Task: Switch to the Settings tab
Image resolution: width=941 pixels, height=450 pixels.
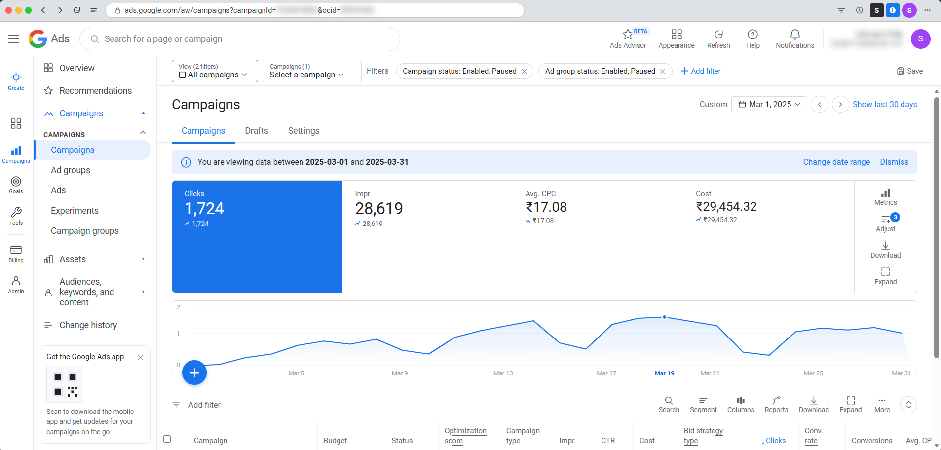Action: pos(303,131)
